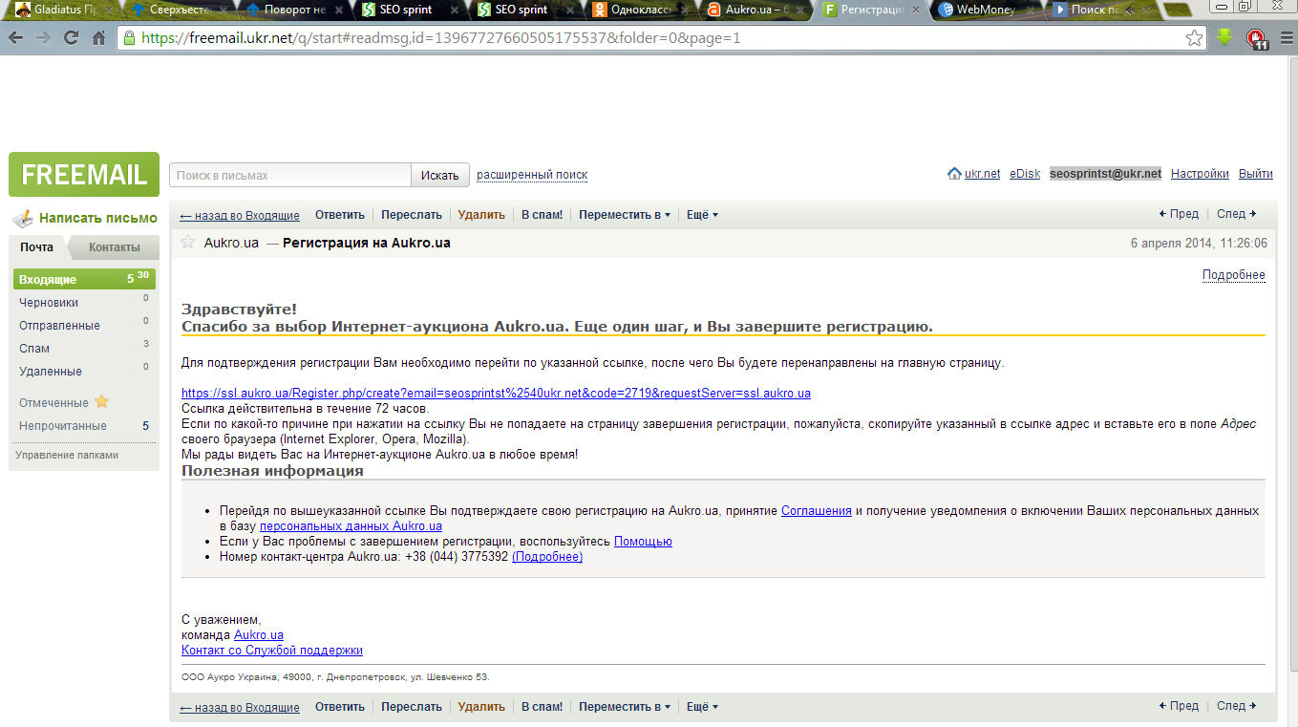Click top назад во Входящие link
Screen dimensions: 1298x727
pos(240,215)
